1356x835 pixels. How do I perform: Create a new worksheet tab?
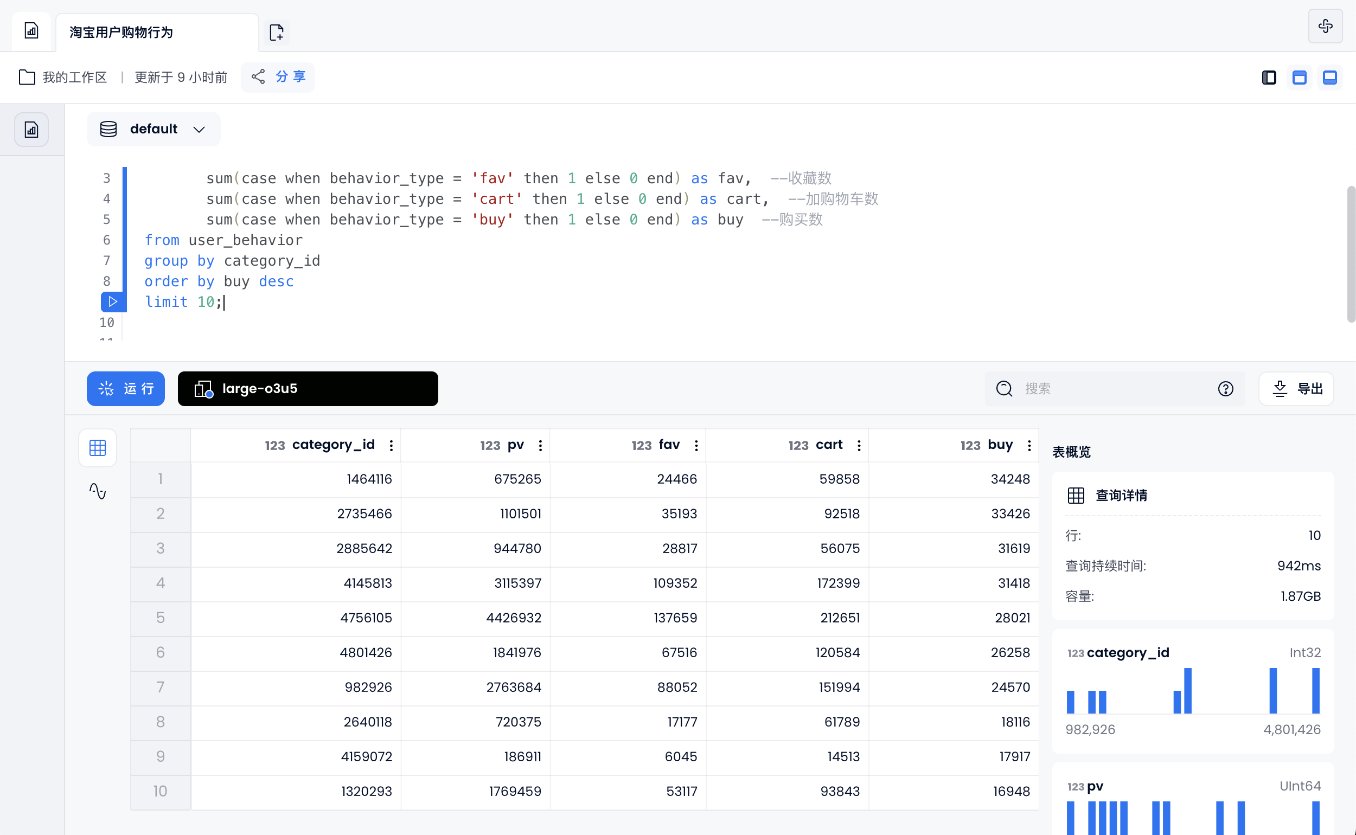276,32
